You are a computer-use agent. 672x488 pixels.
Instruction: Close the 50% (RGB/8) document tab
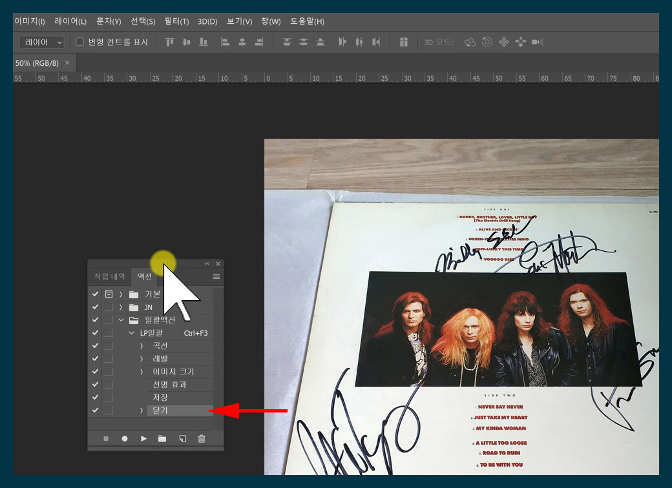67,63
